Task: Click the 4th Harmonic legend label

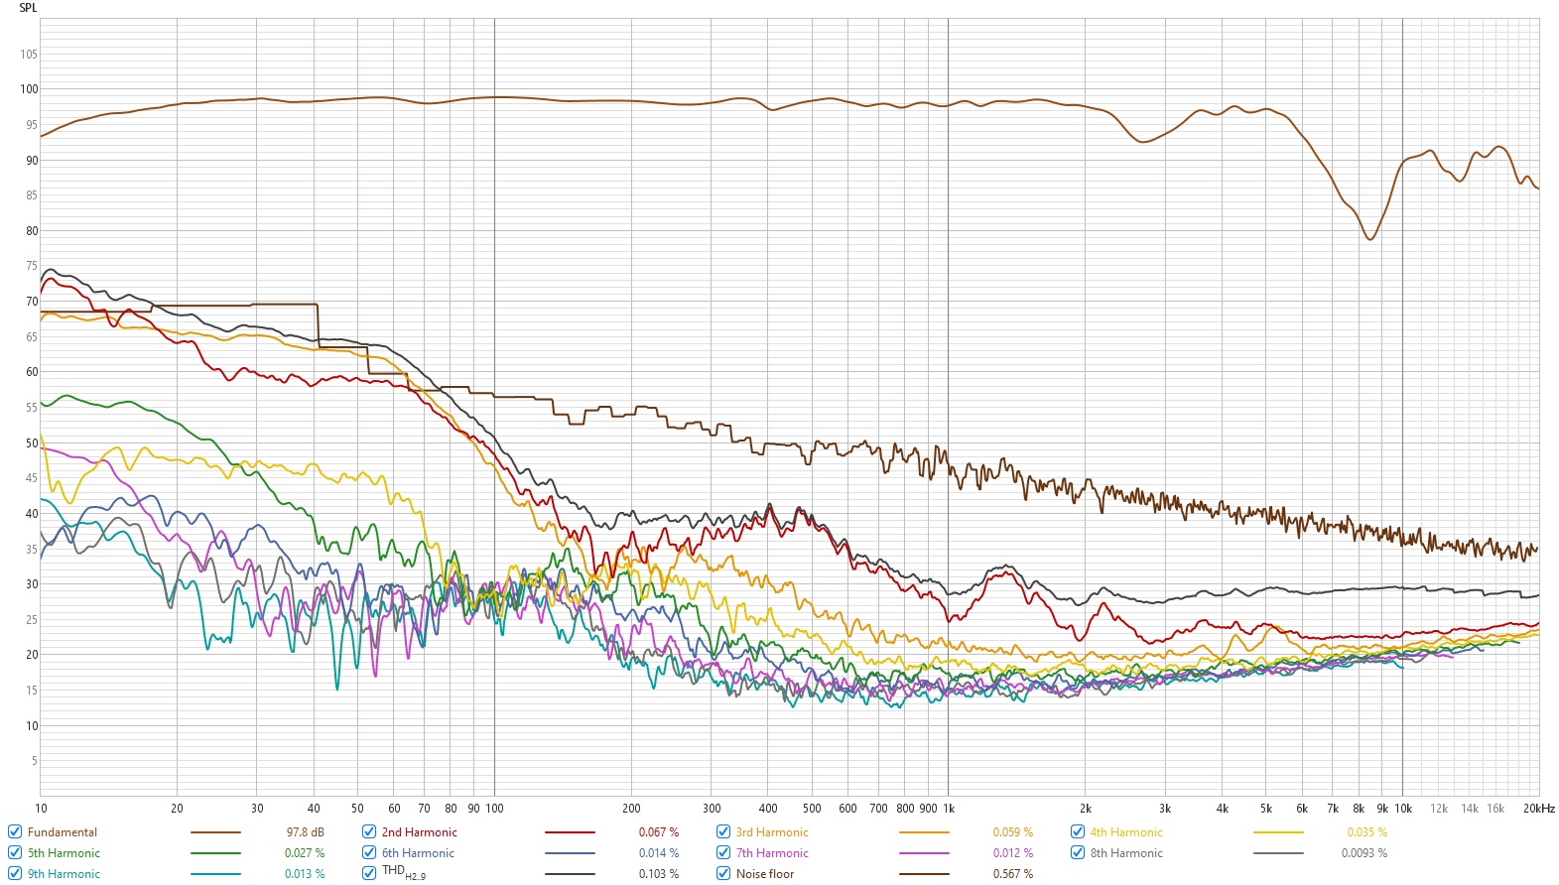Action: coord(1126,832)
